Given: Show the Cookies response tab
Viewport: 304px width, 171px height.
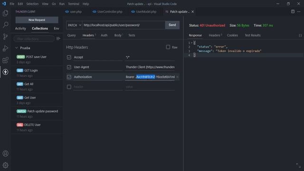Looking at the screenshot, I should 232,35.
